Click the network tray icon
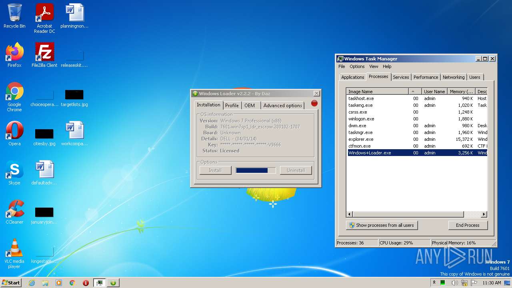512x288 pixels. (464, 283)
